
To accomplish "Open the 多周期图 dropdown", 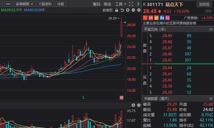I will coord(24,4).
